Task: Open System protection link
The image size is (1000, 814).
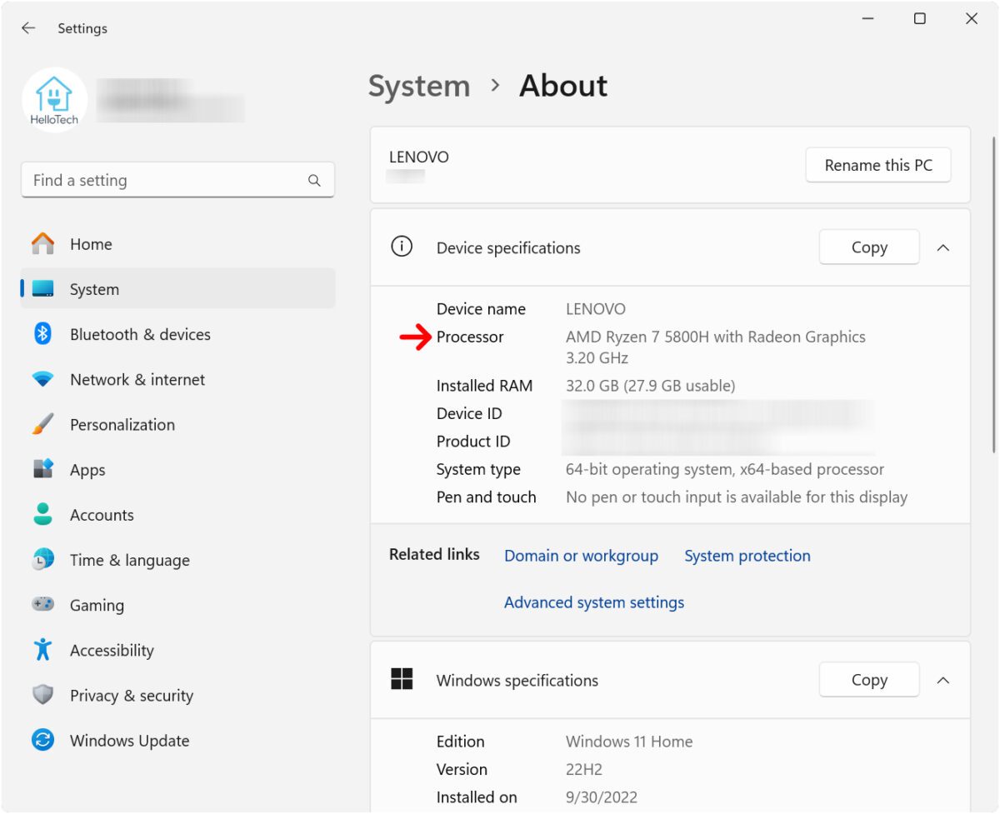Action: (x=747, y=556)
